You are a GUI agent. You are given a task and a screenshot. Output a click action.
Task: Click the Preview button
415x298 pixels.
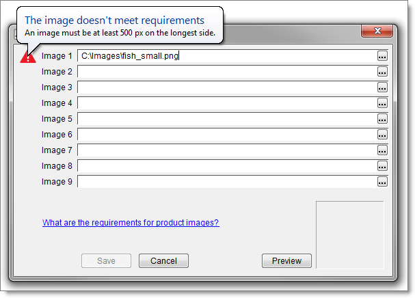286,260
